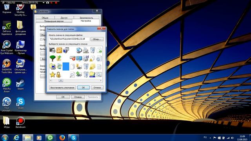Screen dimensions: 251x141
Task: Select the padlock icon in the icon list
Action: pyautogui.click(x=59, y=74)
